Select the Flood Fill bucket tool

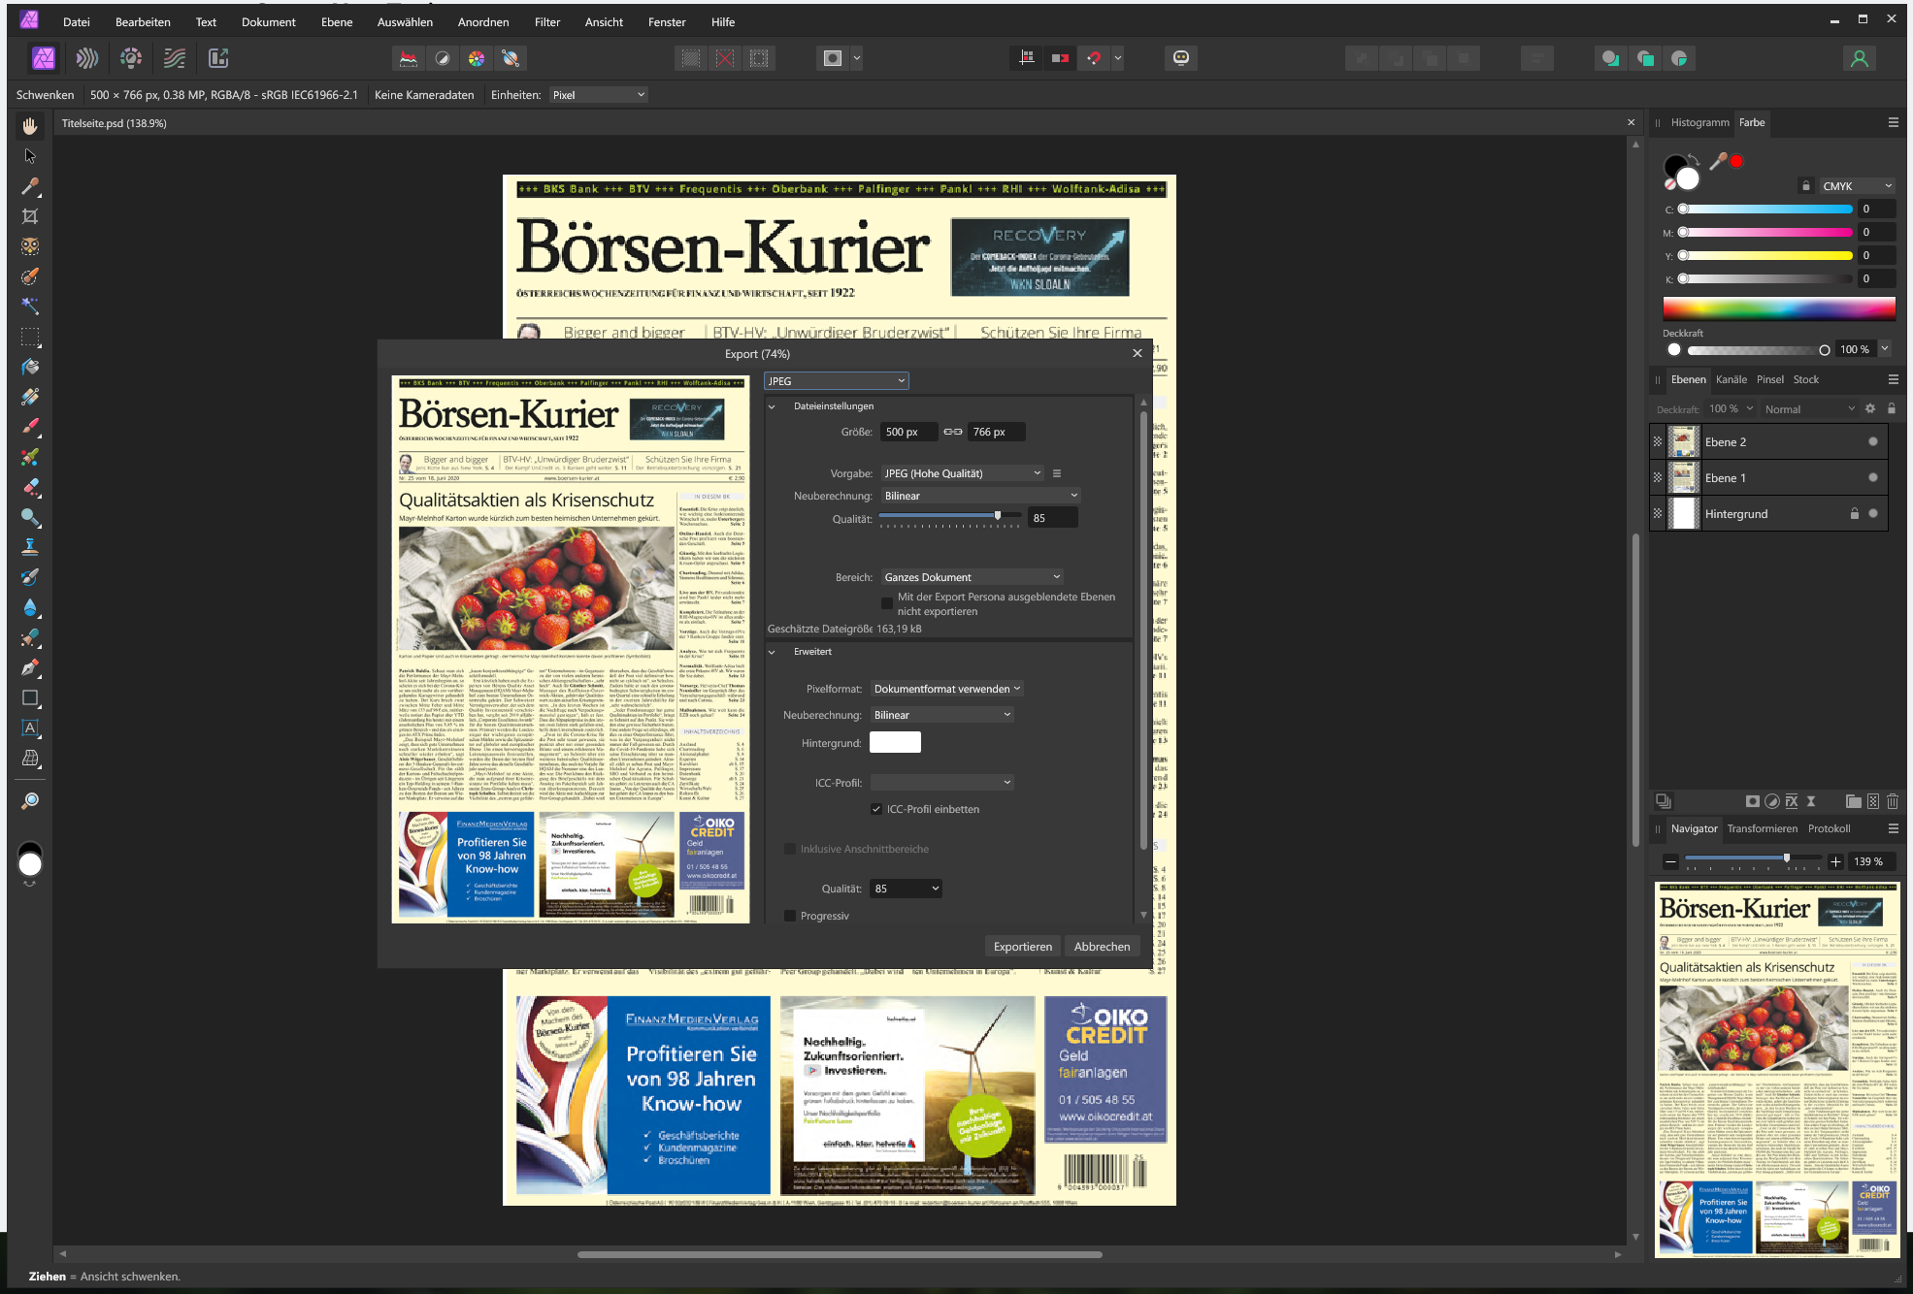30,367
